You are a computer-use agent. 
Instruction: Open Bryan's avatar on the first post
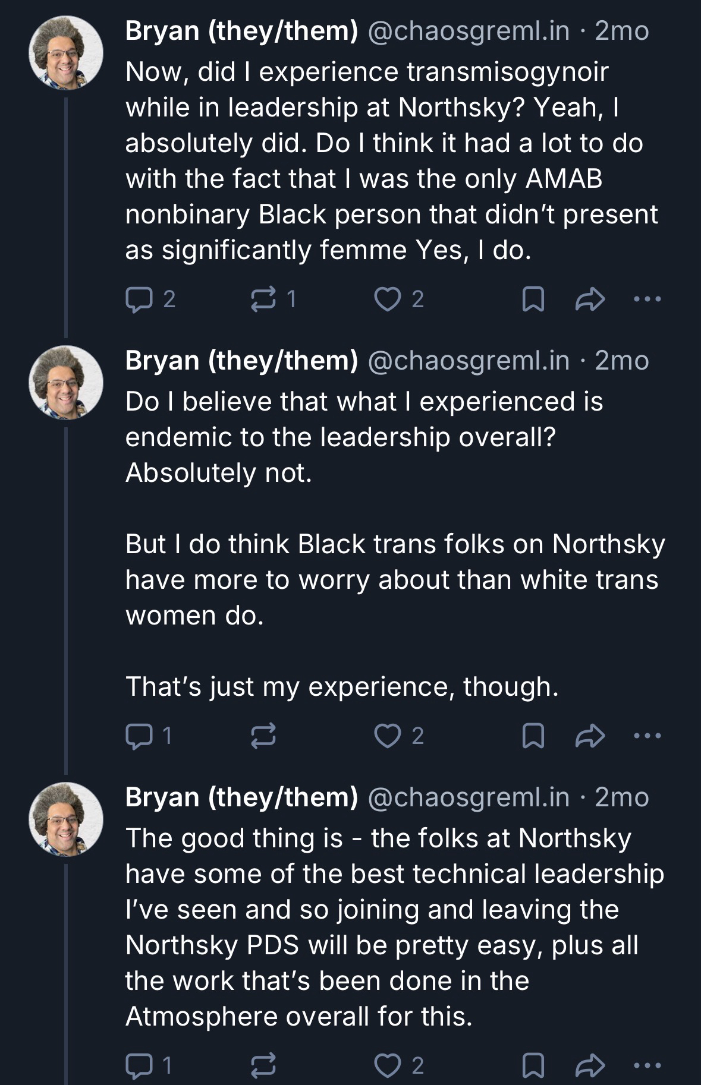point(66,52)
